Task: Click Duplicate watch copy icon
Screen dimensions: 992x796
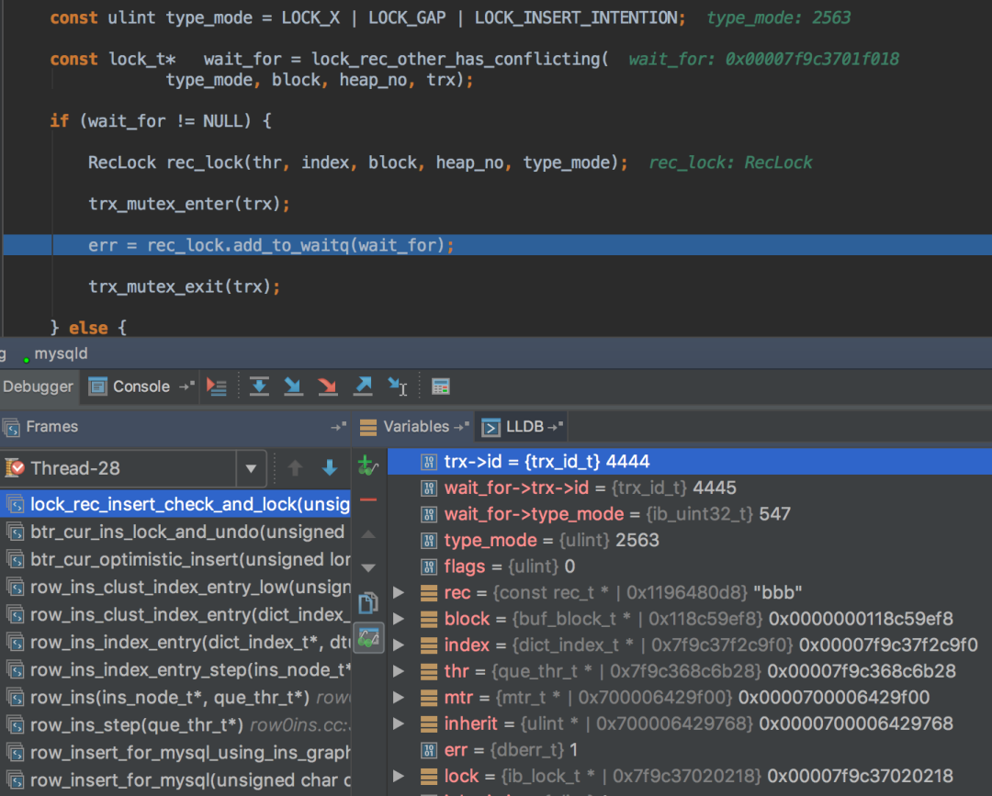Action: click(368, 603)
